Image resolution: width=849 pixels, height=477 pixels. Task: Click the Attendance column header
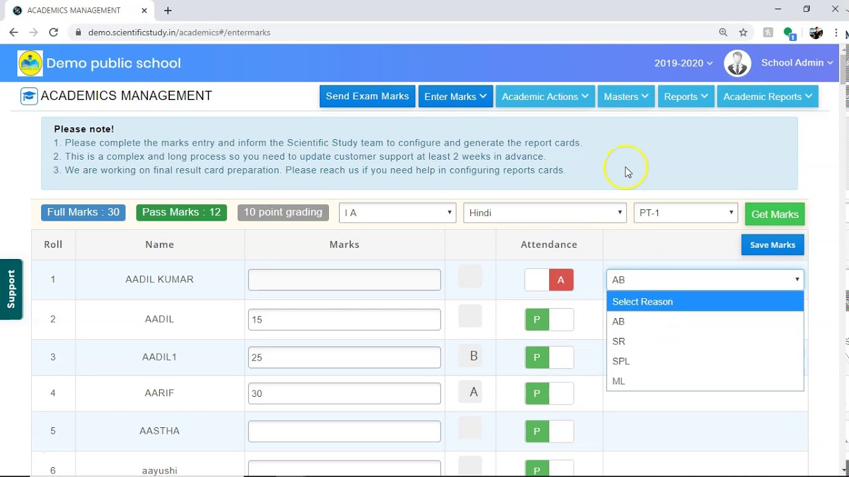549,244
